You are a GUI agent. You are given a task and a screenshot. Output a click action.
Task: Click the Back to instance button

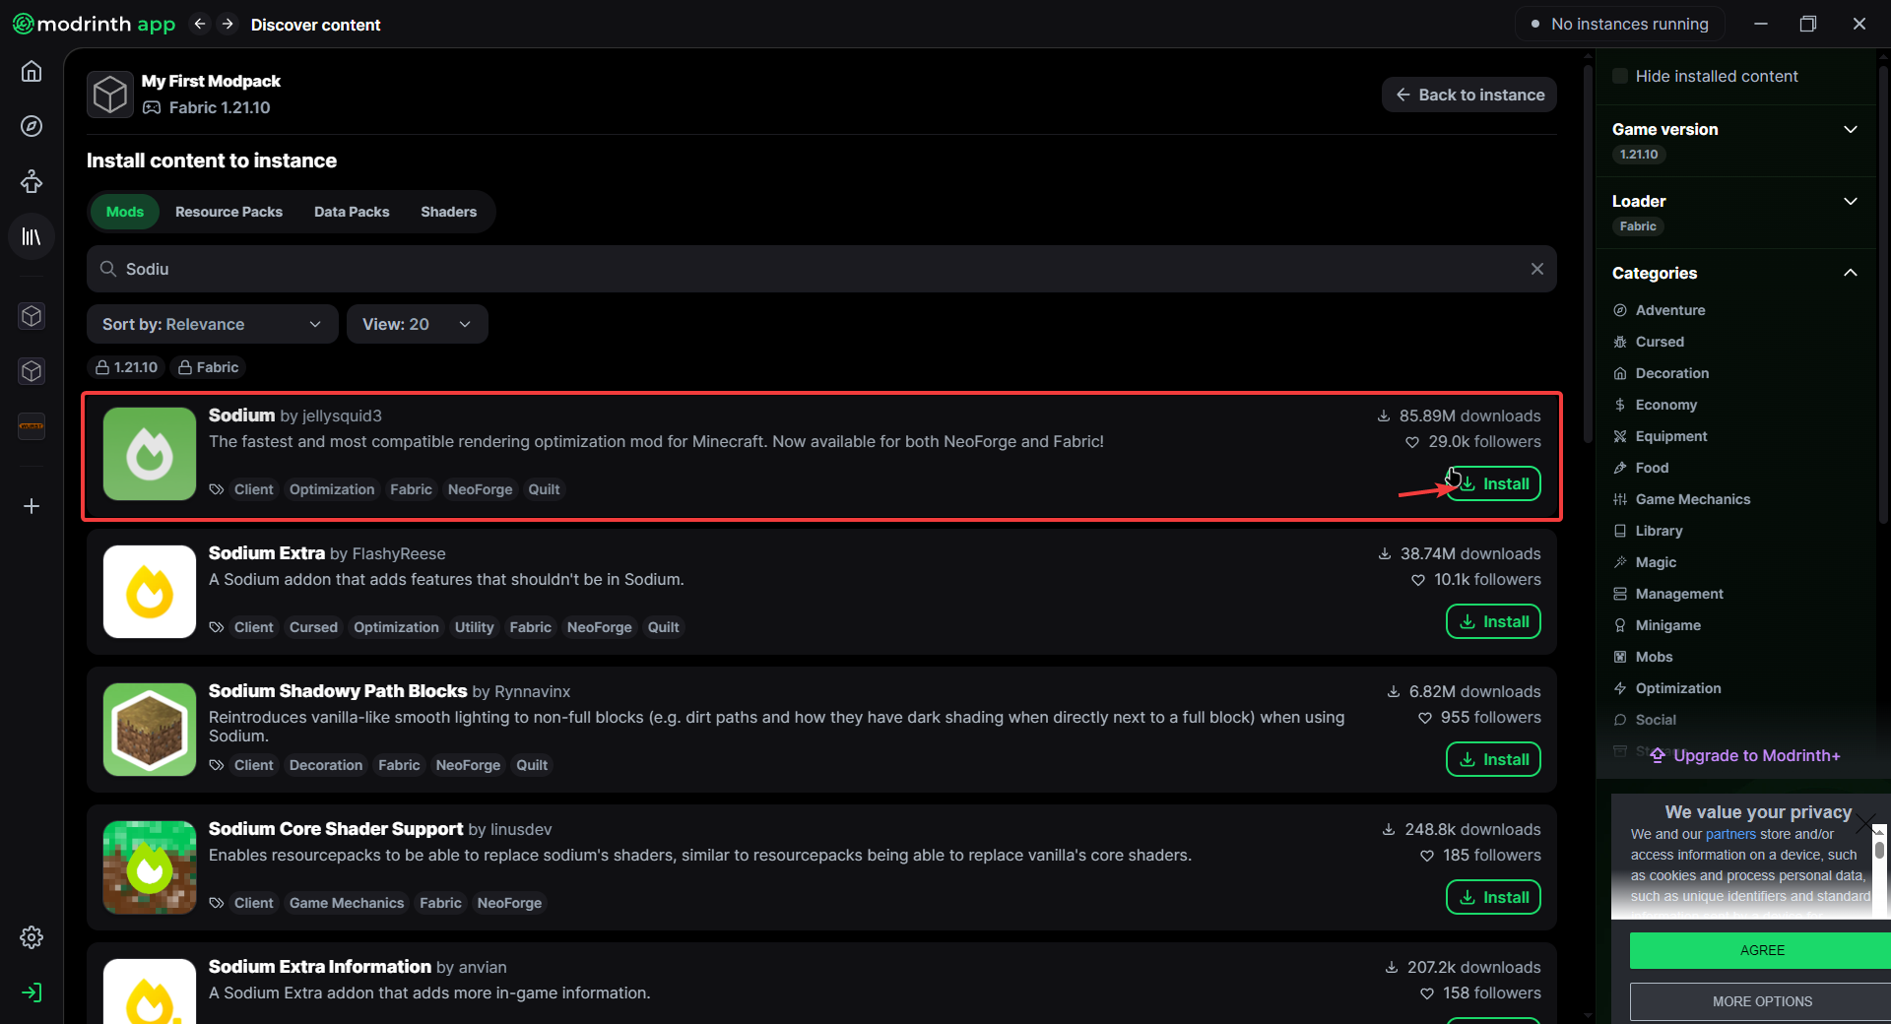pyautogui.click(x=1468, y=95)
